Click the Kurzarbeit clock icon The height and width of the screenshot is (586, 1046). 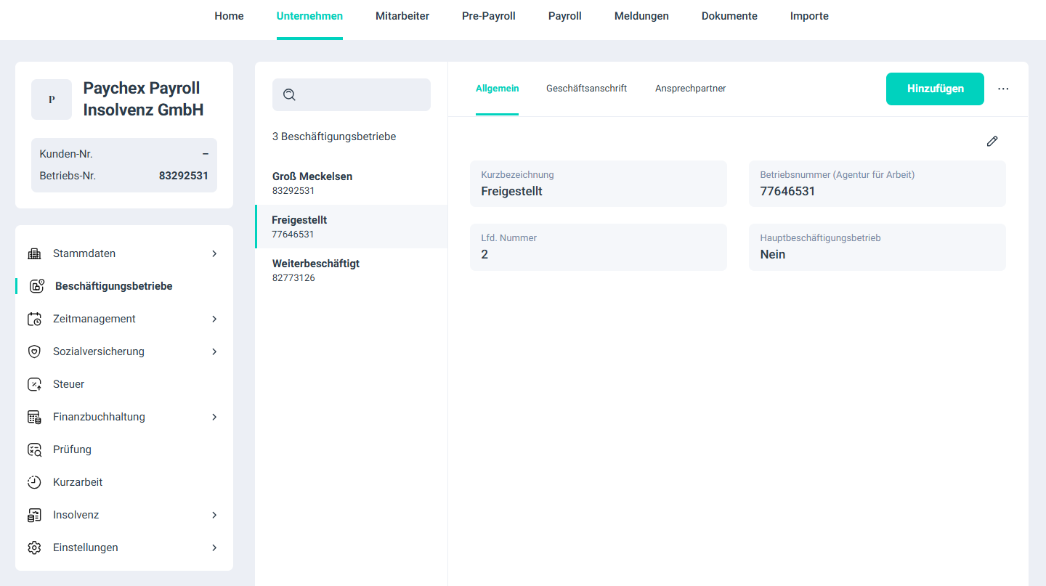coord(34,482)
